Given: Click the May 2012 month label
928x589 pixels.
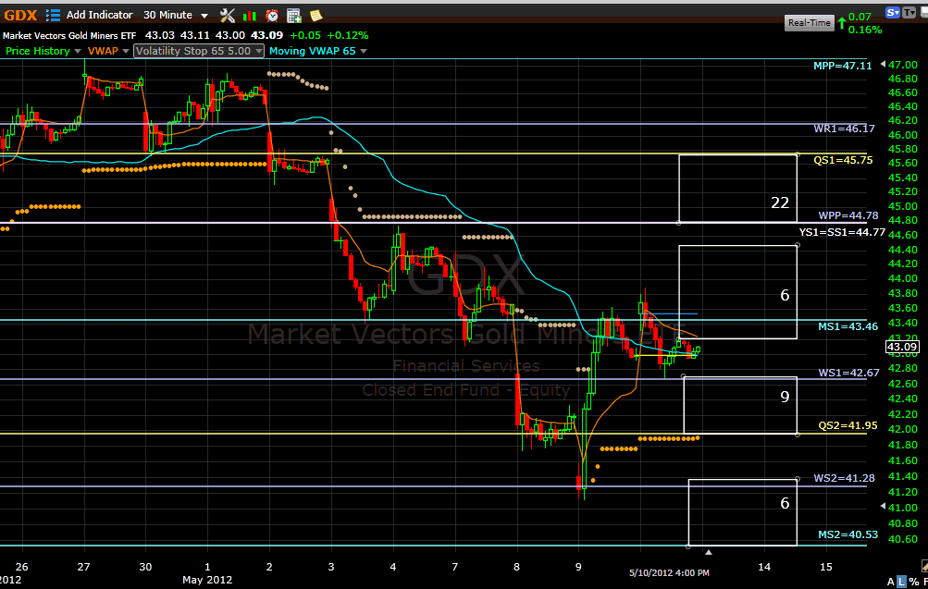Looking at the screenshot, I should (207, 580).
